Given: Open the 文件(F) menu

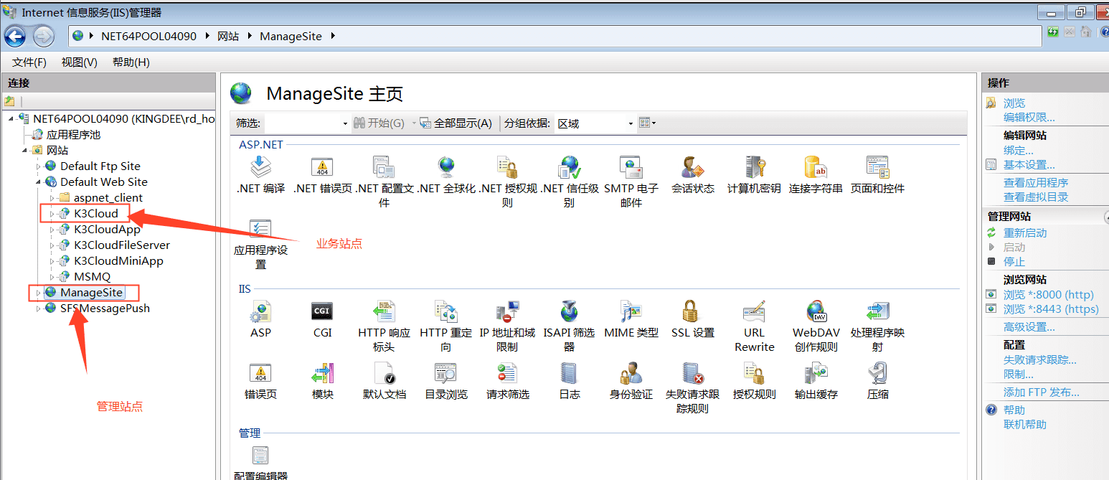Looking at the screenshot, I should (29, 62).
